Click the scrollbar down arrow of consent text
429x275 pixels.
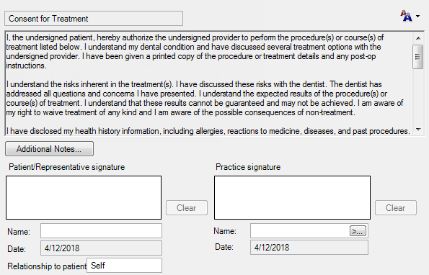click(x=418, y=130)
